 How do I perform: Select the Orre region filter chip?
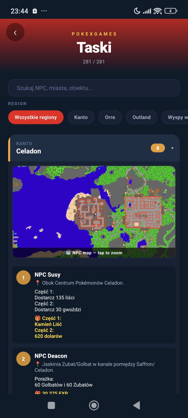[x=110, y=117]
